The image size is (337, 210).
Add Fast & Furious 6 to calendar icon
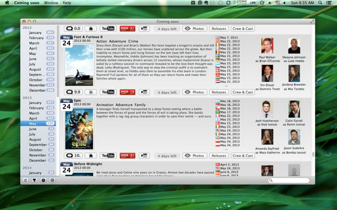coord(144,92)
